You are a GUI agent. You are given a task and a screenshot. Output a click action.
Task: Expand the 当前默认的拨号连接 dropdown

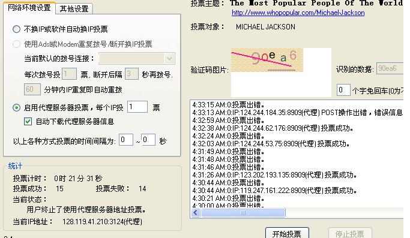pos(169,59)
